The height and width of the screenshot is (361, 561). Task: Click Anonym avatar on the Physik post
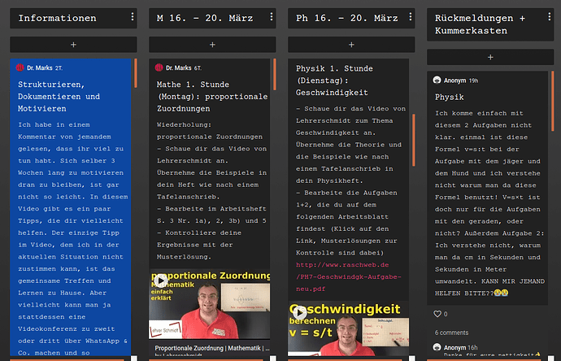437,80
